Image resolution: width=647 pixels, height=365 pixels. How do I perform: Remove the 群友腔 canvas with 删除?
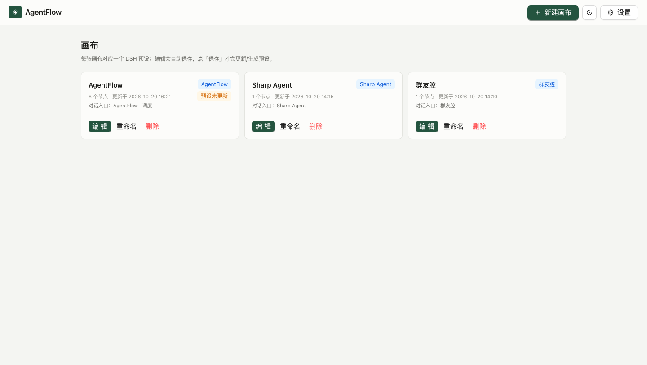tap(479, 127)
